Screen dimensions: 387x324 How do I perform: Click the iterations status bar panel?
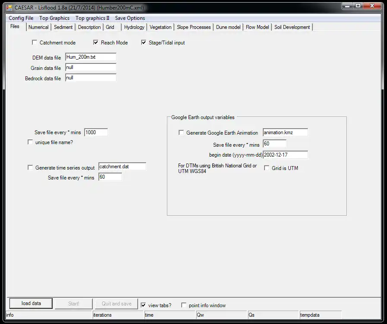(x=118, y=315)
